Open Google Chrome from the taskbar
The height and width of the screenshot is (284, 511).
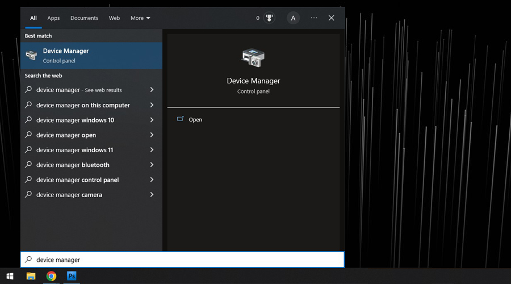click(51, 276)
